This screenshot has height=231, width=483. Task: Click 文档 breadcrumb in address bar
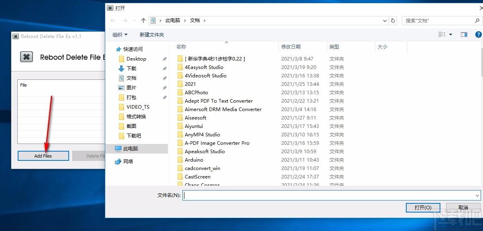pos(195,20)
